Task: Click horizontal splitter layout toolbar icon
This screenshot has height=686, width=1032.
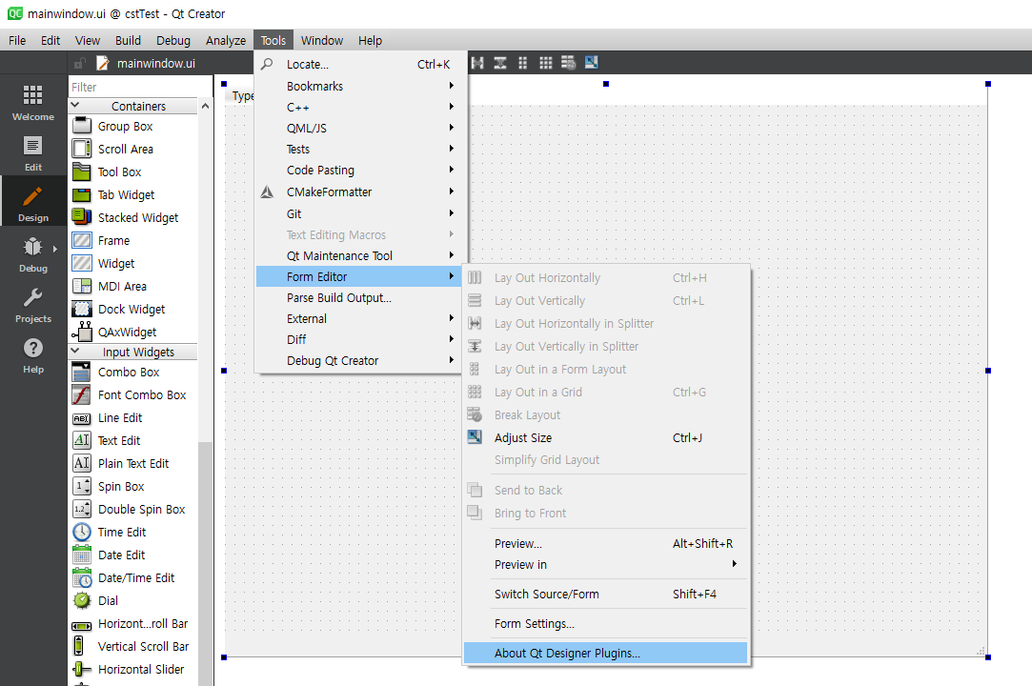Action: coord(477,63)
